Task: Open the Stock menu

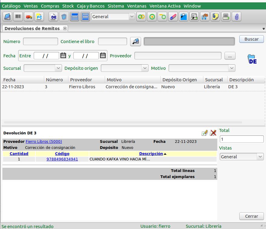Action: click(x=68, y=6)
